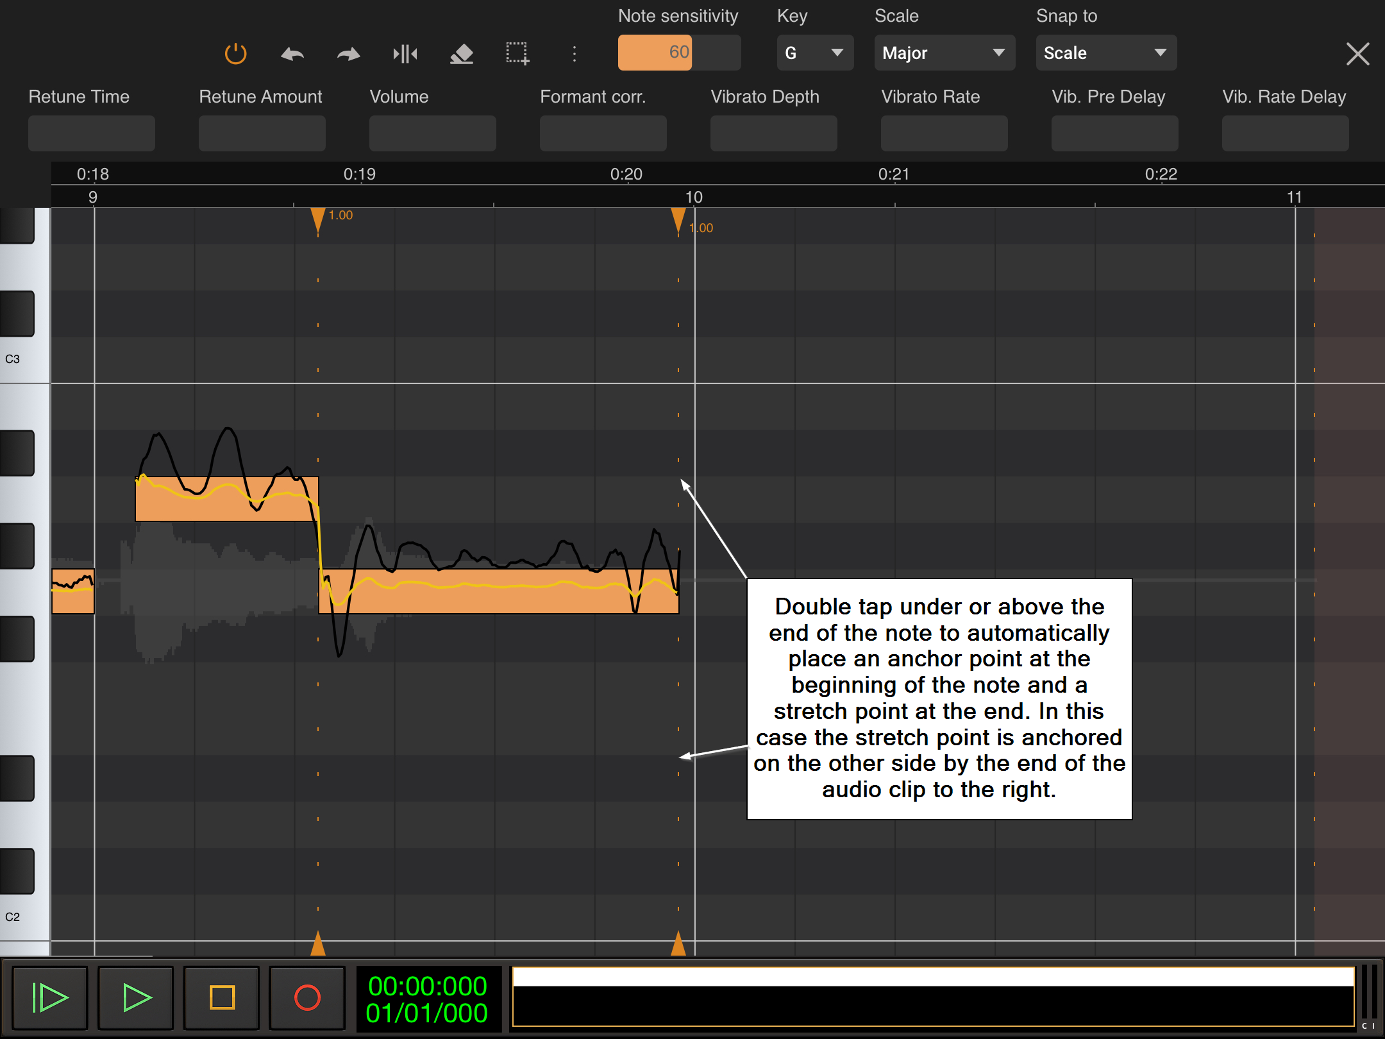
Task: Expand the Scale dropdown set to Major
Action: (944, 53)
